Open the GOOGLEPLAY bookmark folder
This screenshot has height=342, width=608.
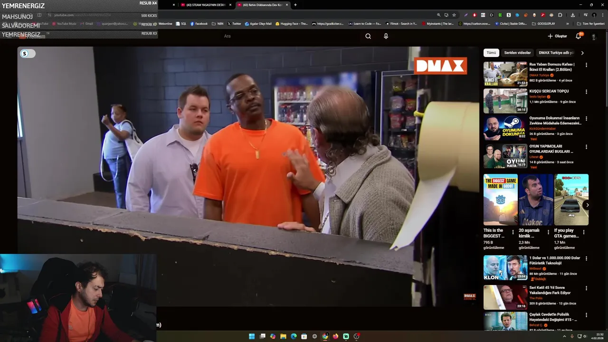(x=543, y=24)
